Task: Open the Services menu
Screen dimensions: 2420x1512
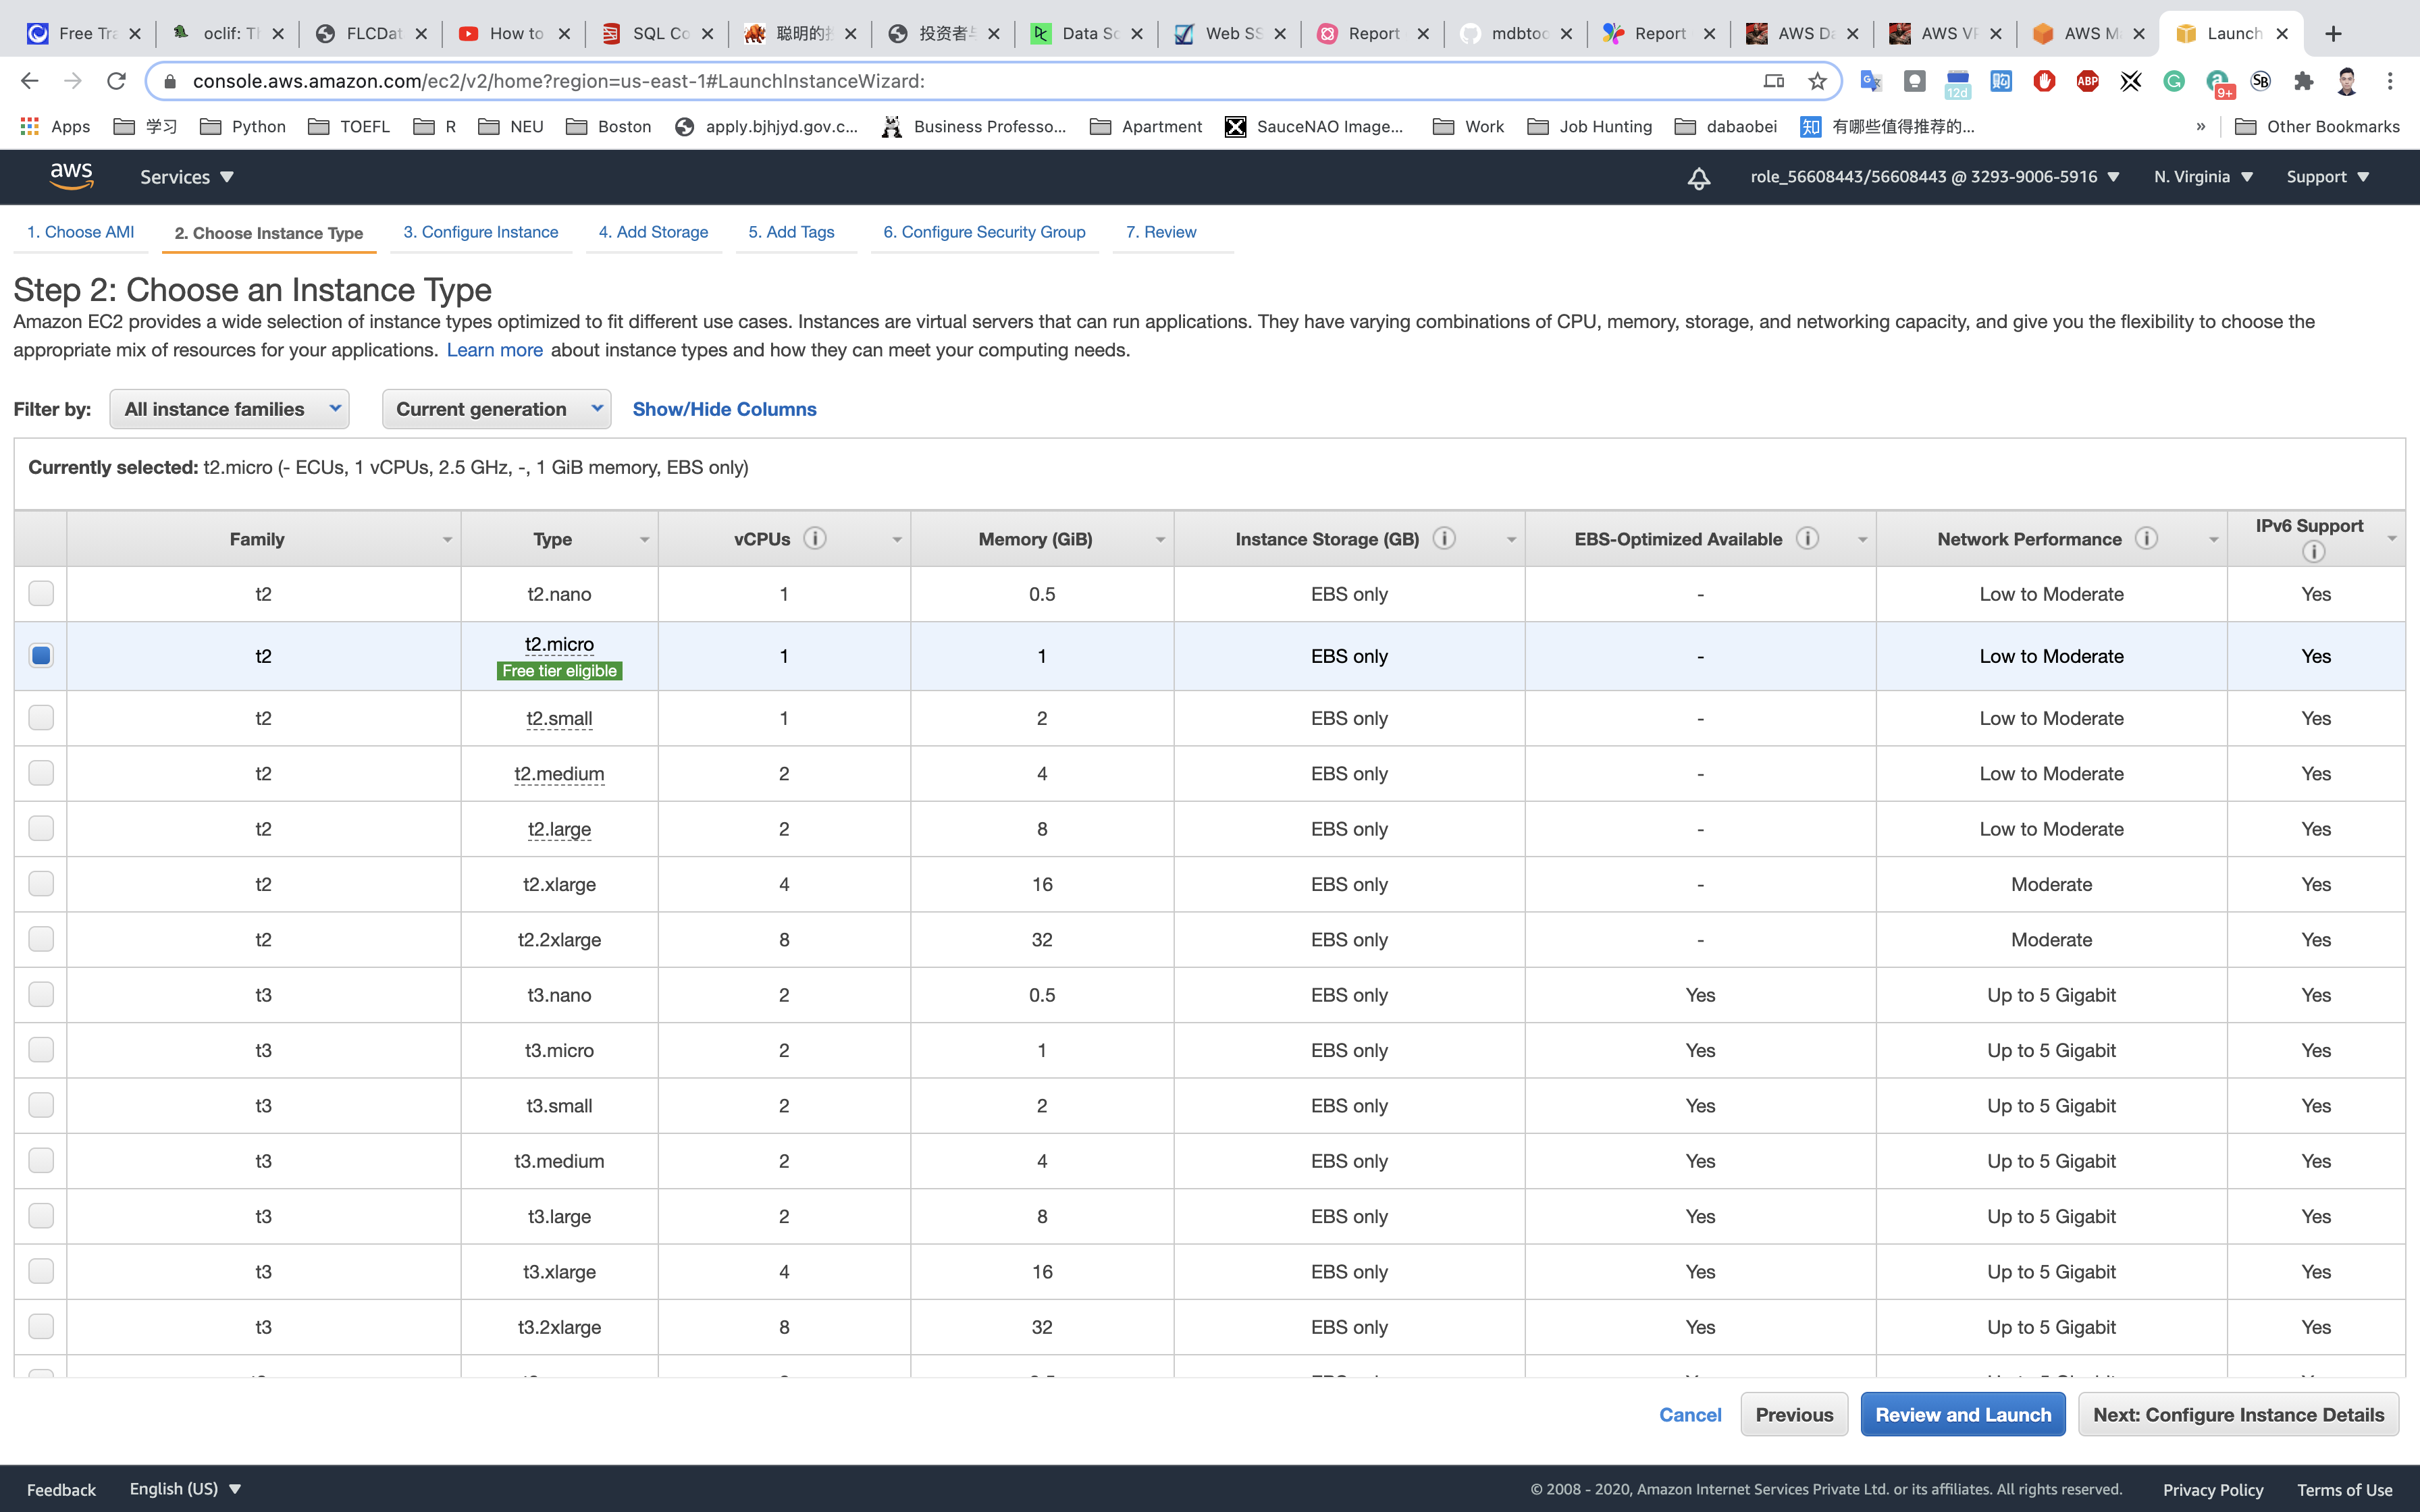Action: [x=186, y=177]
